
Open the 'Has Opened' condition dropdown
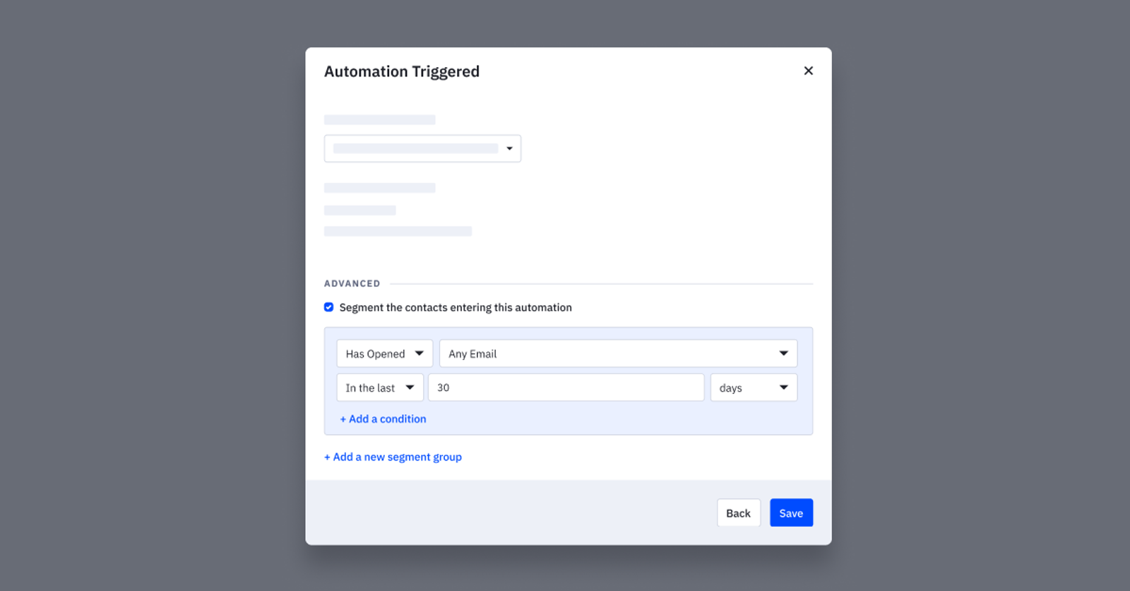point(384,354)
